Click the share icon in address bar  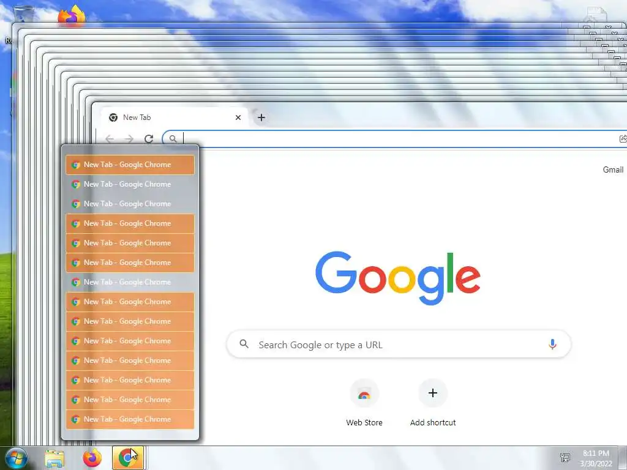623,139
